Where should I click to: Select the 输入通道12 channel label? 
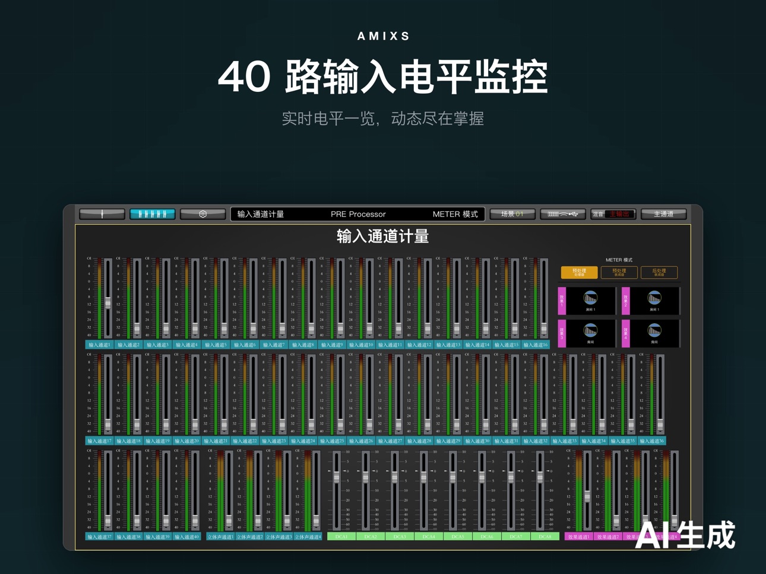[x=419, y=345]
